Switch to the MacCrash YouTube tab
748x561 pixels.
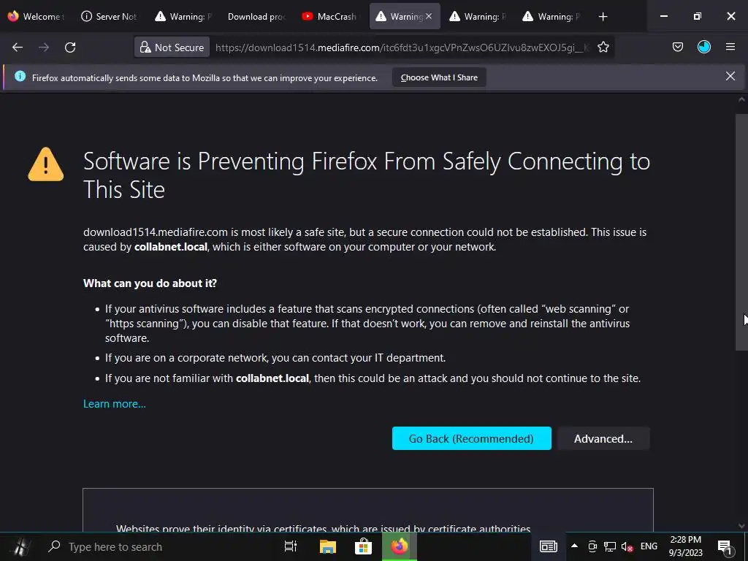pyautogui.click(x=330, y=16)
